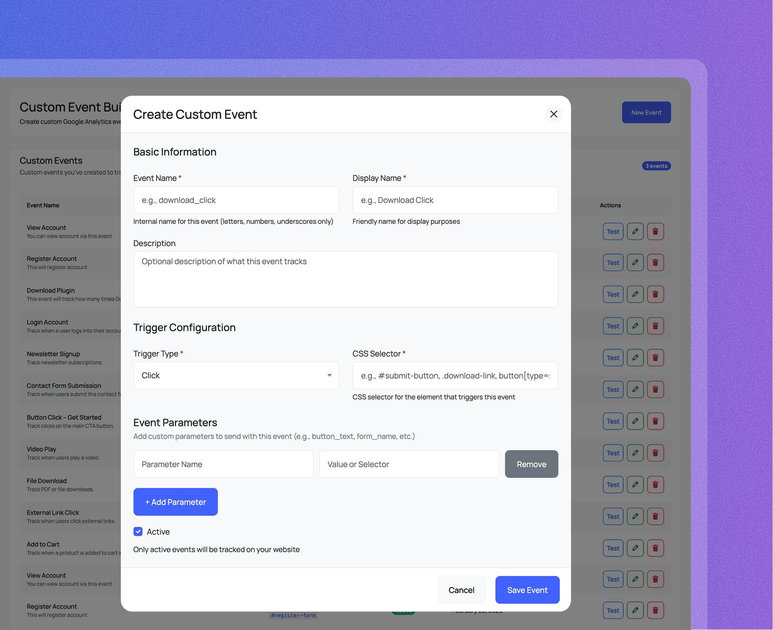
Task: Click the trash icon for Video Play event
Action: tap(655, 453)
